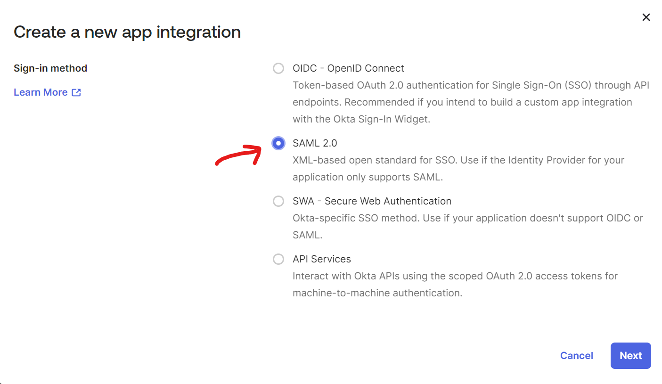Select the OIDC - OpenID Connect radio button
The image size is (662, 384).
pyautogui.click(x=278, y=68)
